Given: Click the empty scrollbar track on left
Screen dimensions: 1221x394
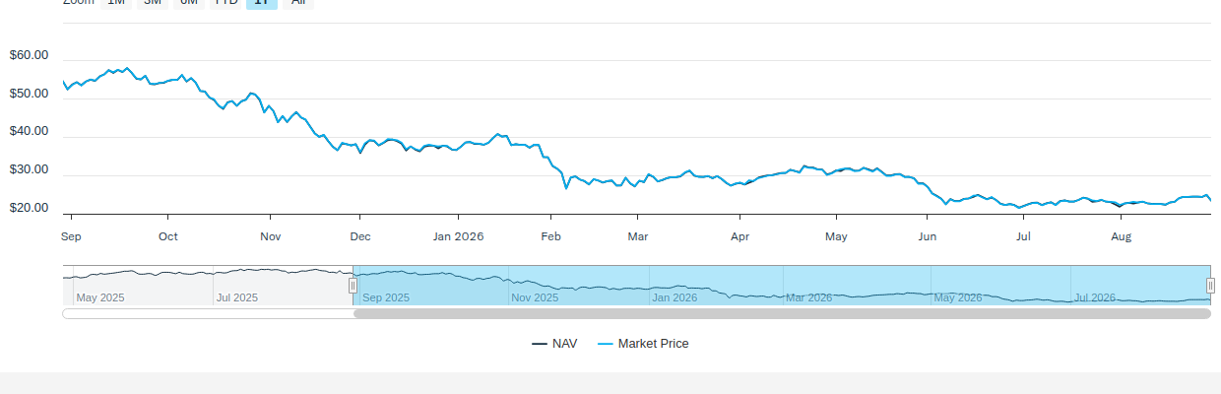Looking at the screenshot, I should coord(208,314).
